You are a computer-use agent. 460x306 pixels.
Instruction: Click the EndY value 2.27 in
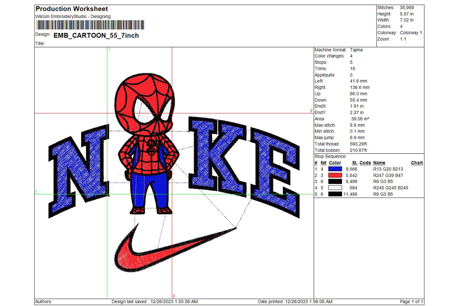pyautogui.click(x=357, y=113)
